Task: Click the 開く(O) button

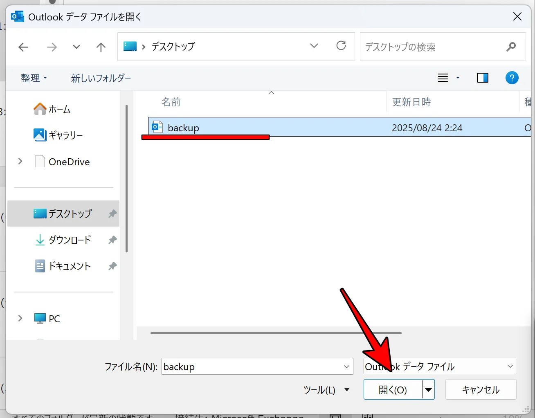Action: 393,390
